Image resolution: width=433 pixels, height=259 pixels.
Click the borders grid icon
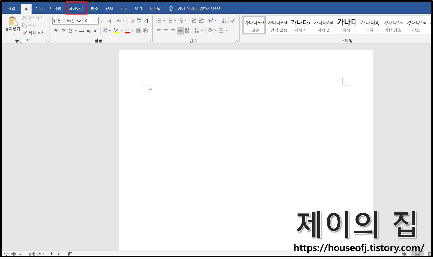[x=221, y=31]
